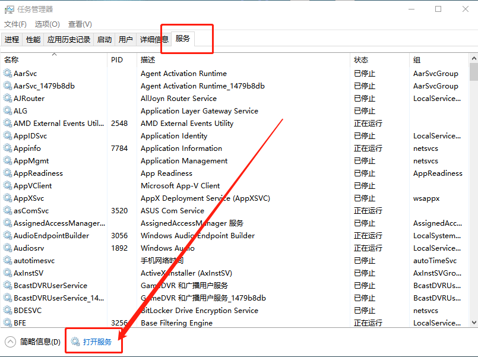This screenshot has height=357, width=478.
Task: Click the gear icon beside BFE service
Action: pos(8,323)
